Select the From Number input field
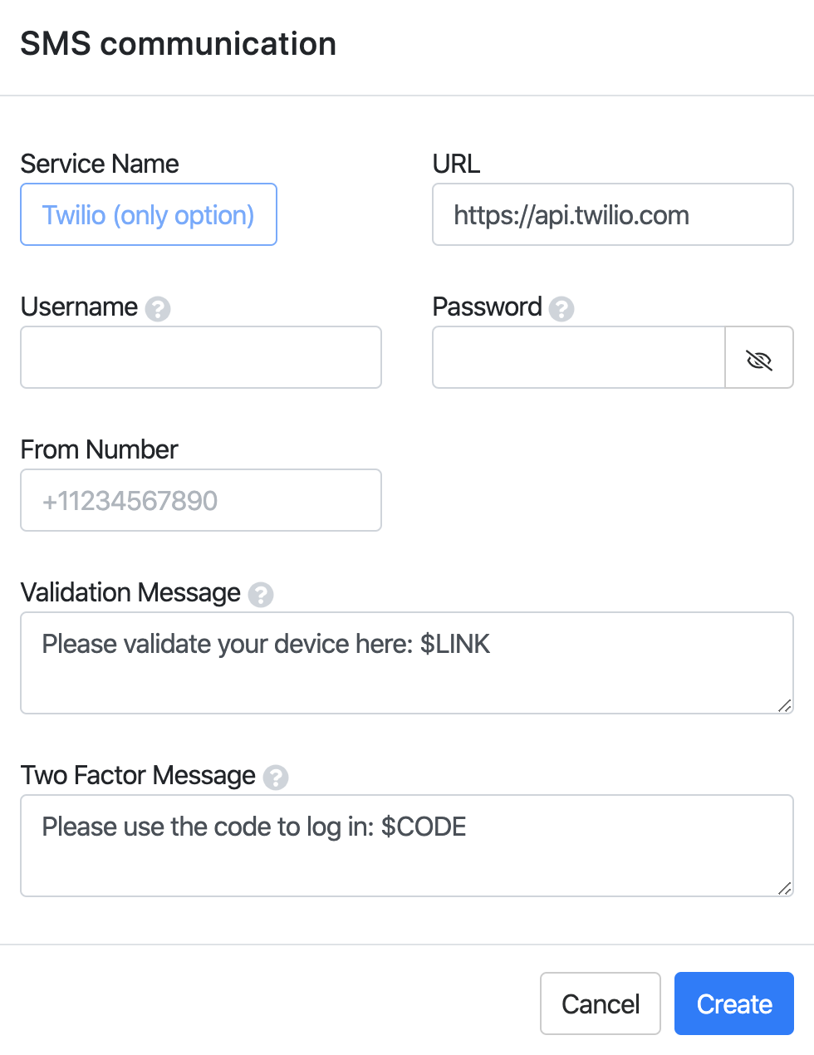814x1055 pixels. tap(201, 501)
